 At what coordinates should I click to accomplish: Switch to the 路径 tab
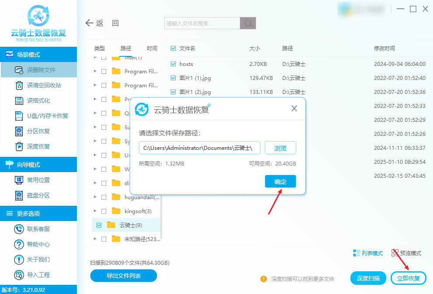(126, 48)
